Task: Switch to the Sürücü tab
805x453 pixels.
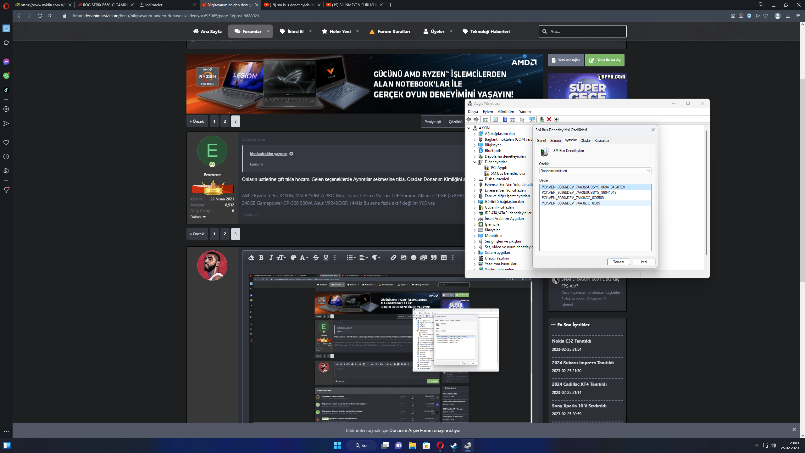Action: (555, 141)
